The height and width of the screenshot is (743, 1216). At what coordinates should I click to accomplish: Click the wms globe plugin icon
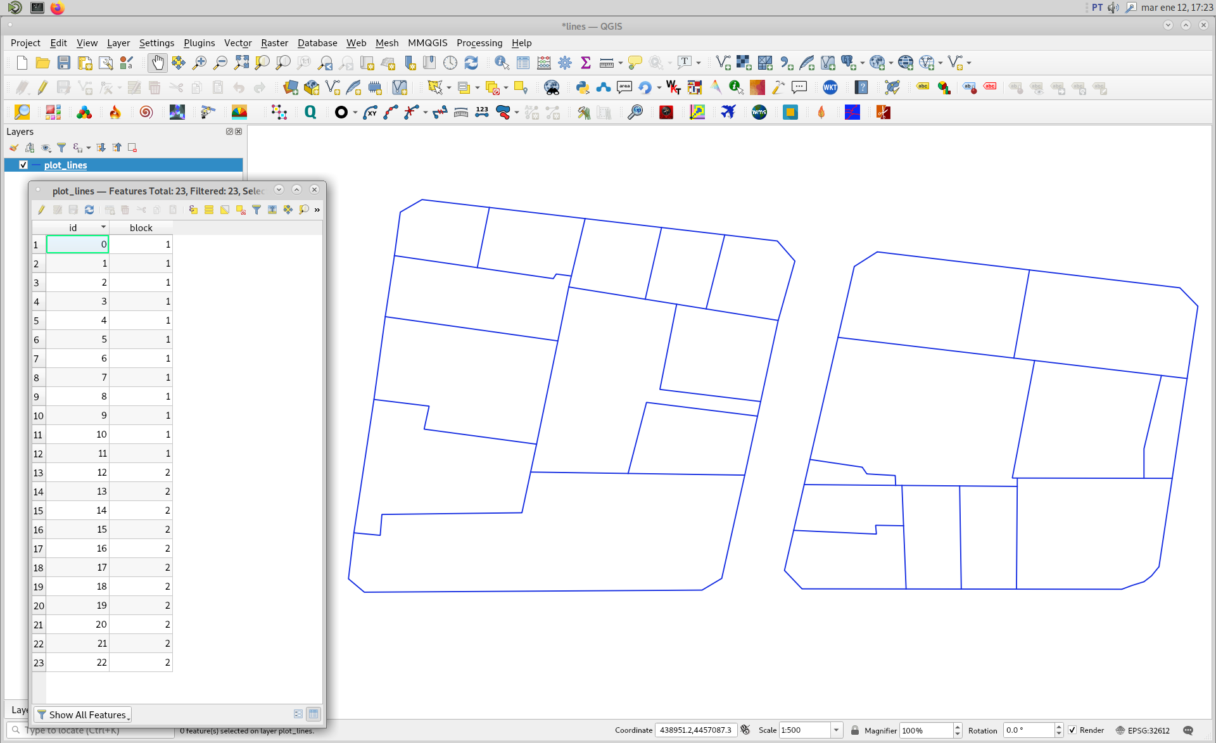pos(759,112)
